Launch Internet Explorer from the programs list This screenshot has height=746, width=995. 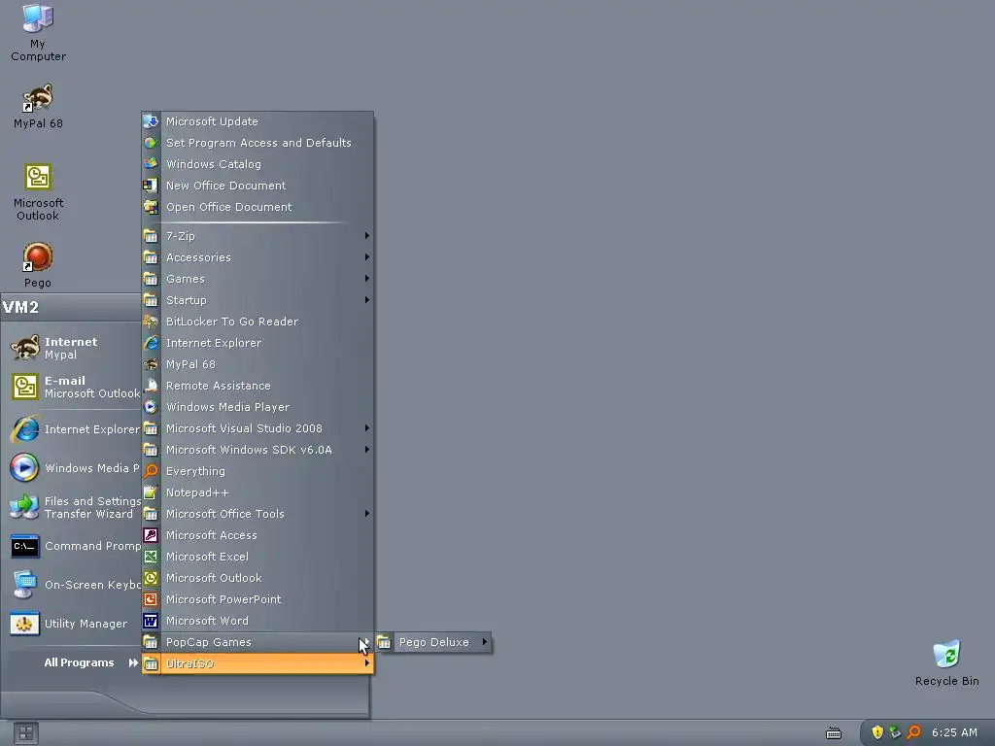(x=257, y=343)
